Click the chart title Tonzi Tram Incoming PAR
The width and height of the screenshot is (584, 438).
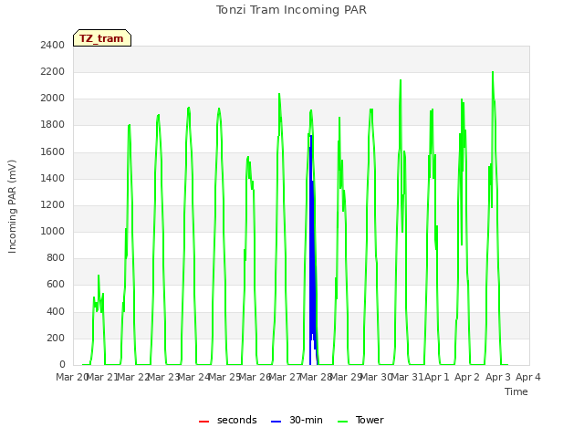pyautogui.click(x=291, y=10)
